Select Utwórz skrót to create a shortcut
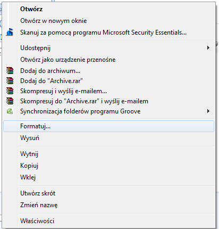 point(38,193)
